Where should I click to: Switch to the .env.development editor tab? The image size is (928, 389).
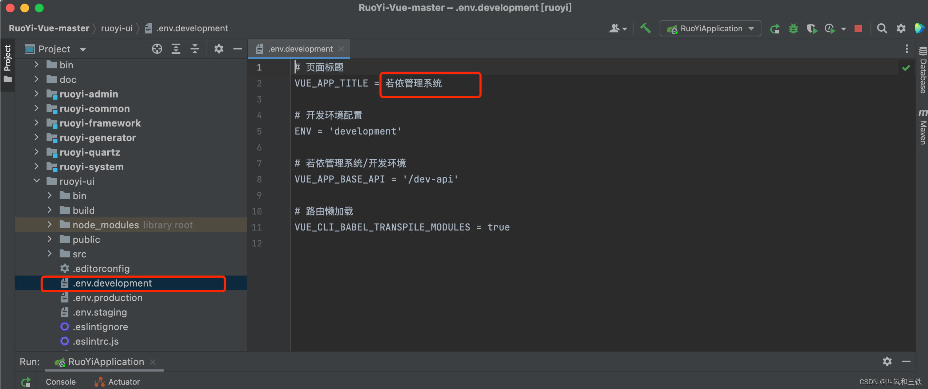(x=299, y=49)
